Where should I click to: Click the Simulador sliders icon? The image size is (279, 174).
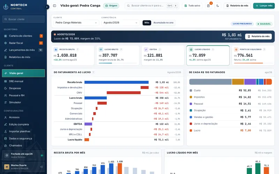(6, 102)
